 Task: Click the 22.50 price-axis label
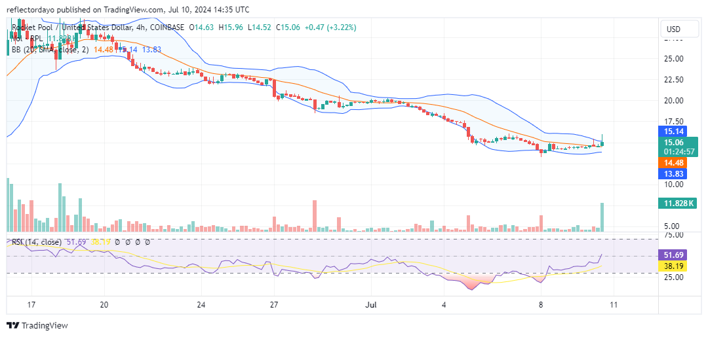click(673, 80)
